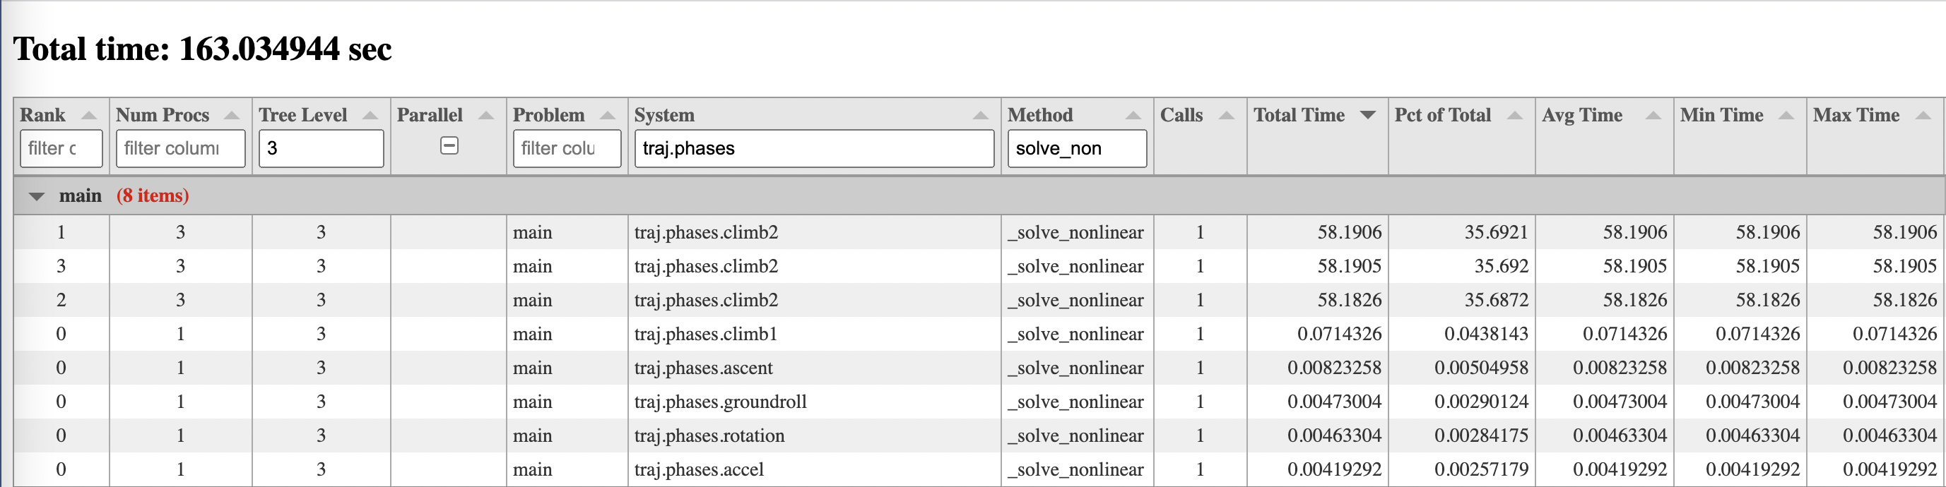Click the 0.0438143 Pct of Total value
The height and width of the screenshot is (487, 1946).
pyautogui.click(x=1487, y=335)
